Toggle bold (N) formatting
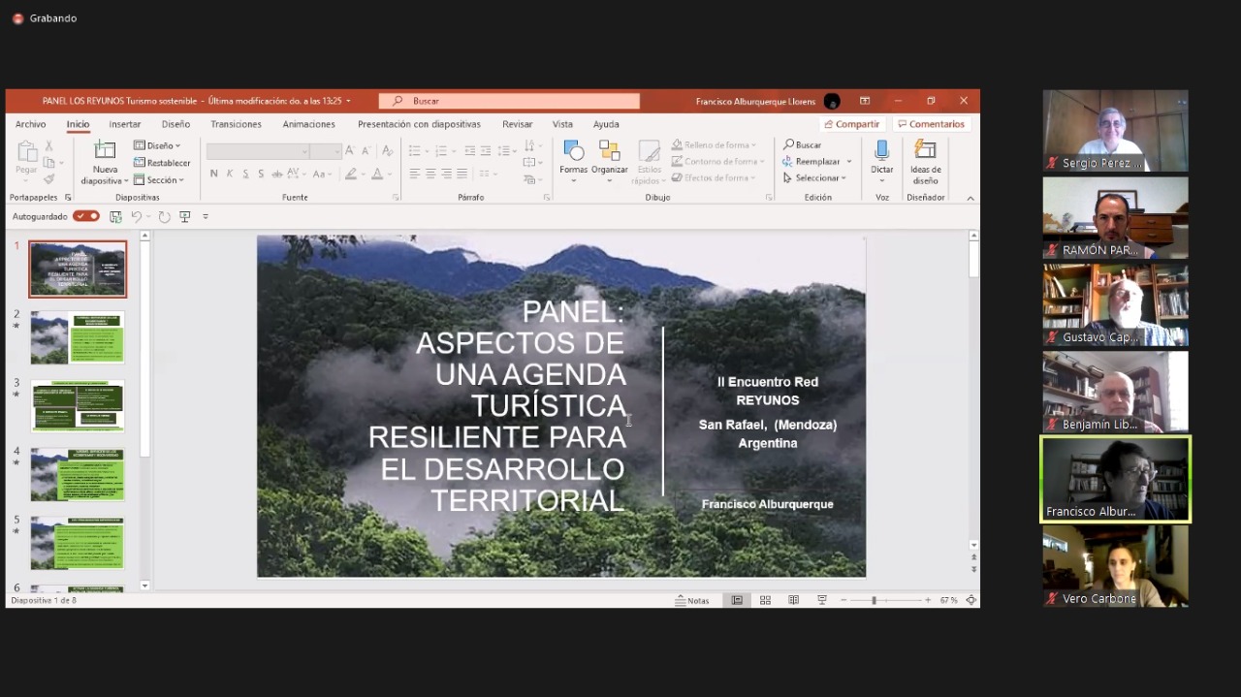 214,174
